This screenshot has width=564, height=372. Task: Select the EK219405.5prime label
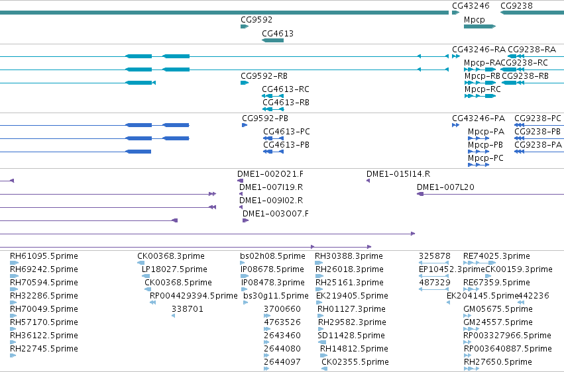(x=352, y=296)
